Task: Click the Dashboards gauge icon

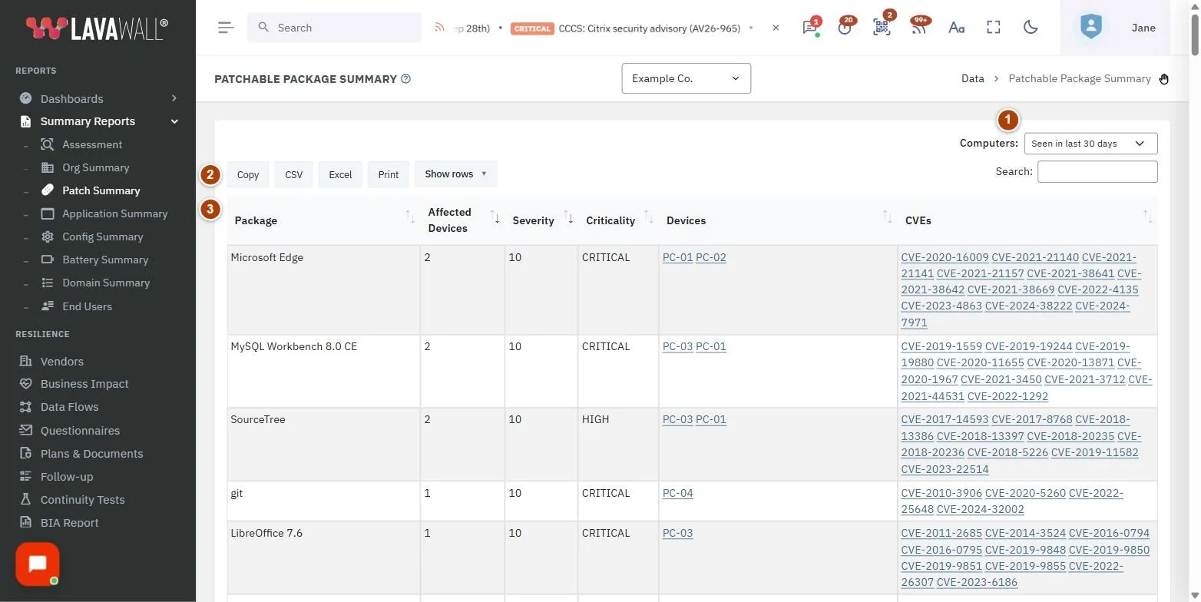Action: click(26, 98)
